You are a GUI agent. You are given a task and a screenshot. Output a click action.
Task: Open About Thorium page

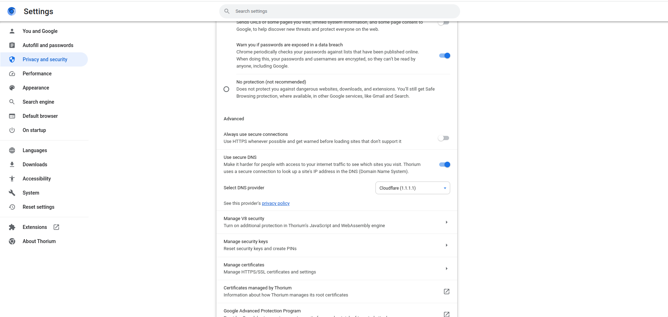[x=44, y=241]
